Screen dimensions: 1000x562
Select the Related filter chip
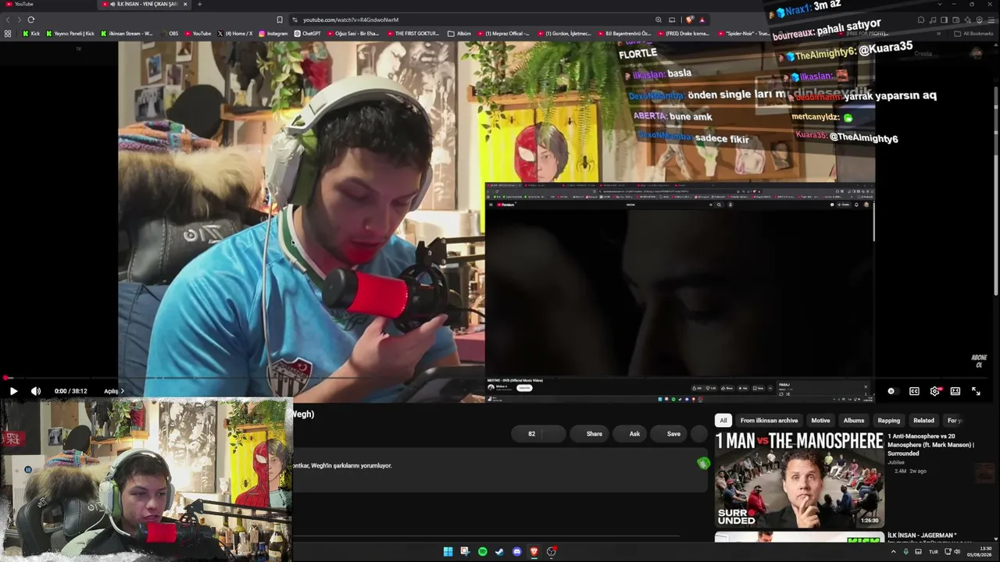[923, 421]
